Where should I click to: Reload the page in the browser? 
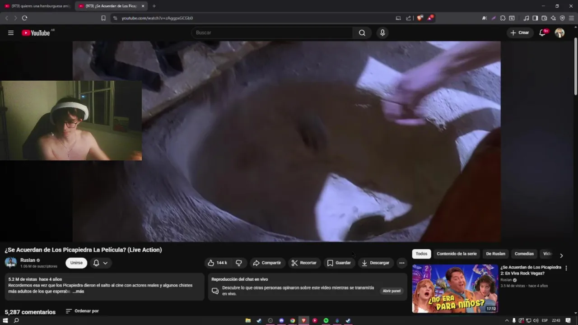[x=24, y=18]
